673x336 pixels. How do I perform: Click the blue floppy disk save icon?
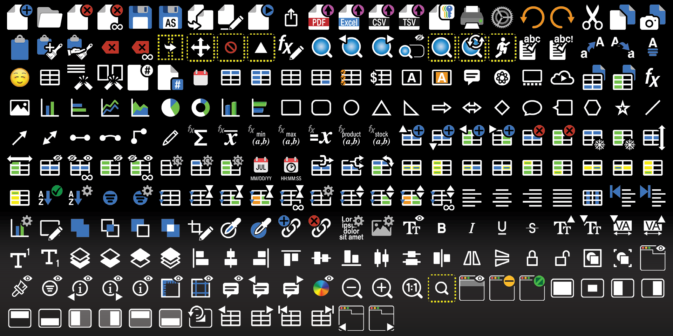[140, 17]
